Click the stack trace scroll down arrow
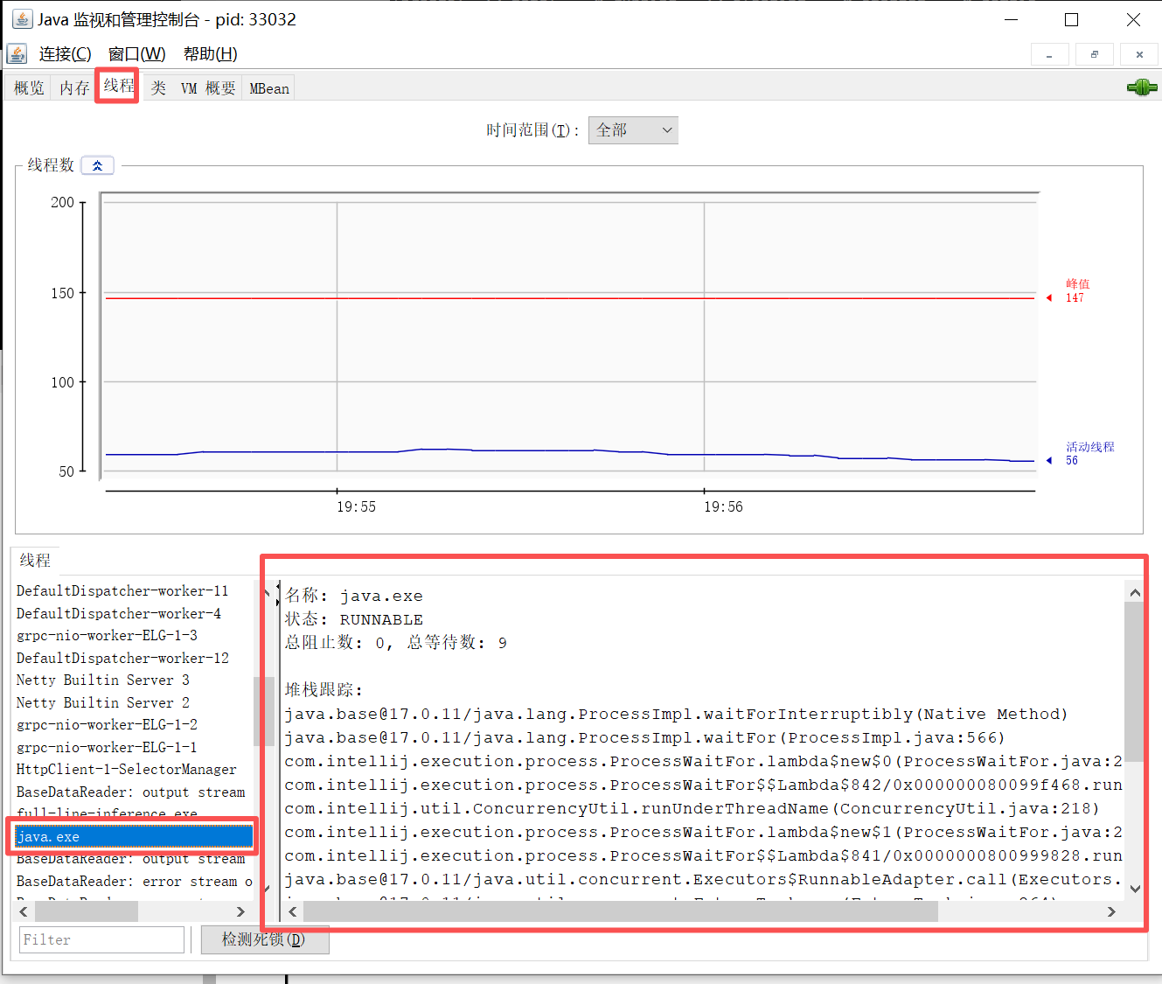 click(x=1135, y=890)
